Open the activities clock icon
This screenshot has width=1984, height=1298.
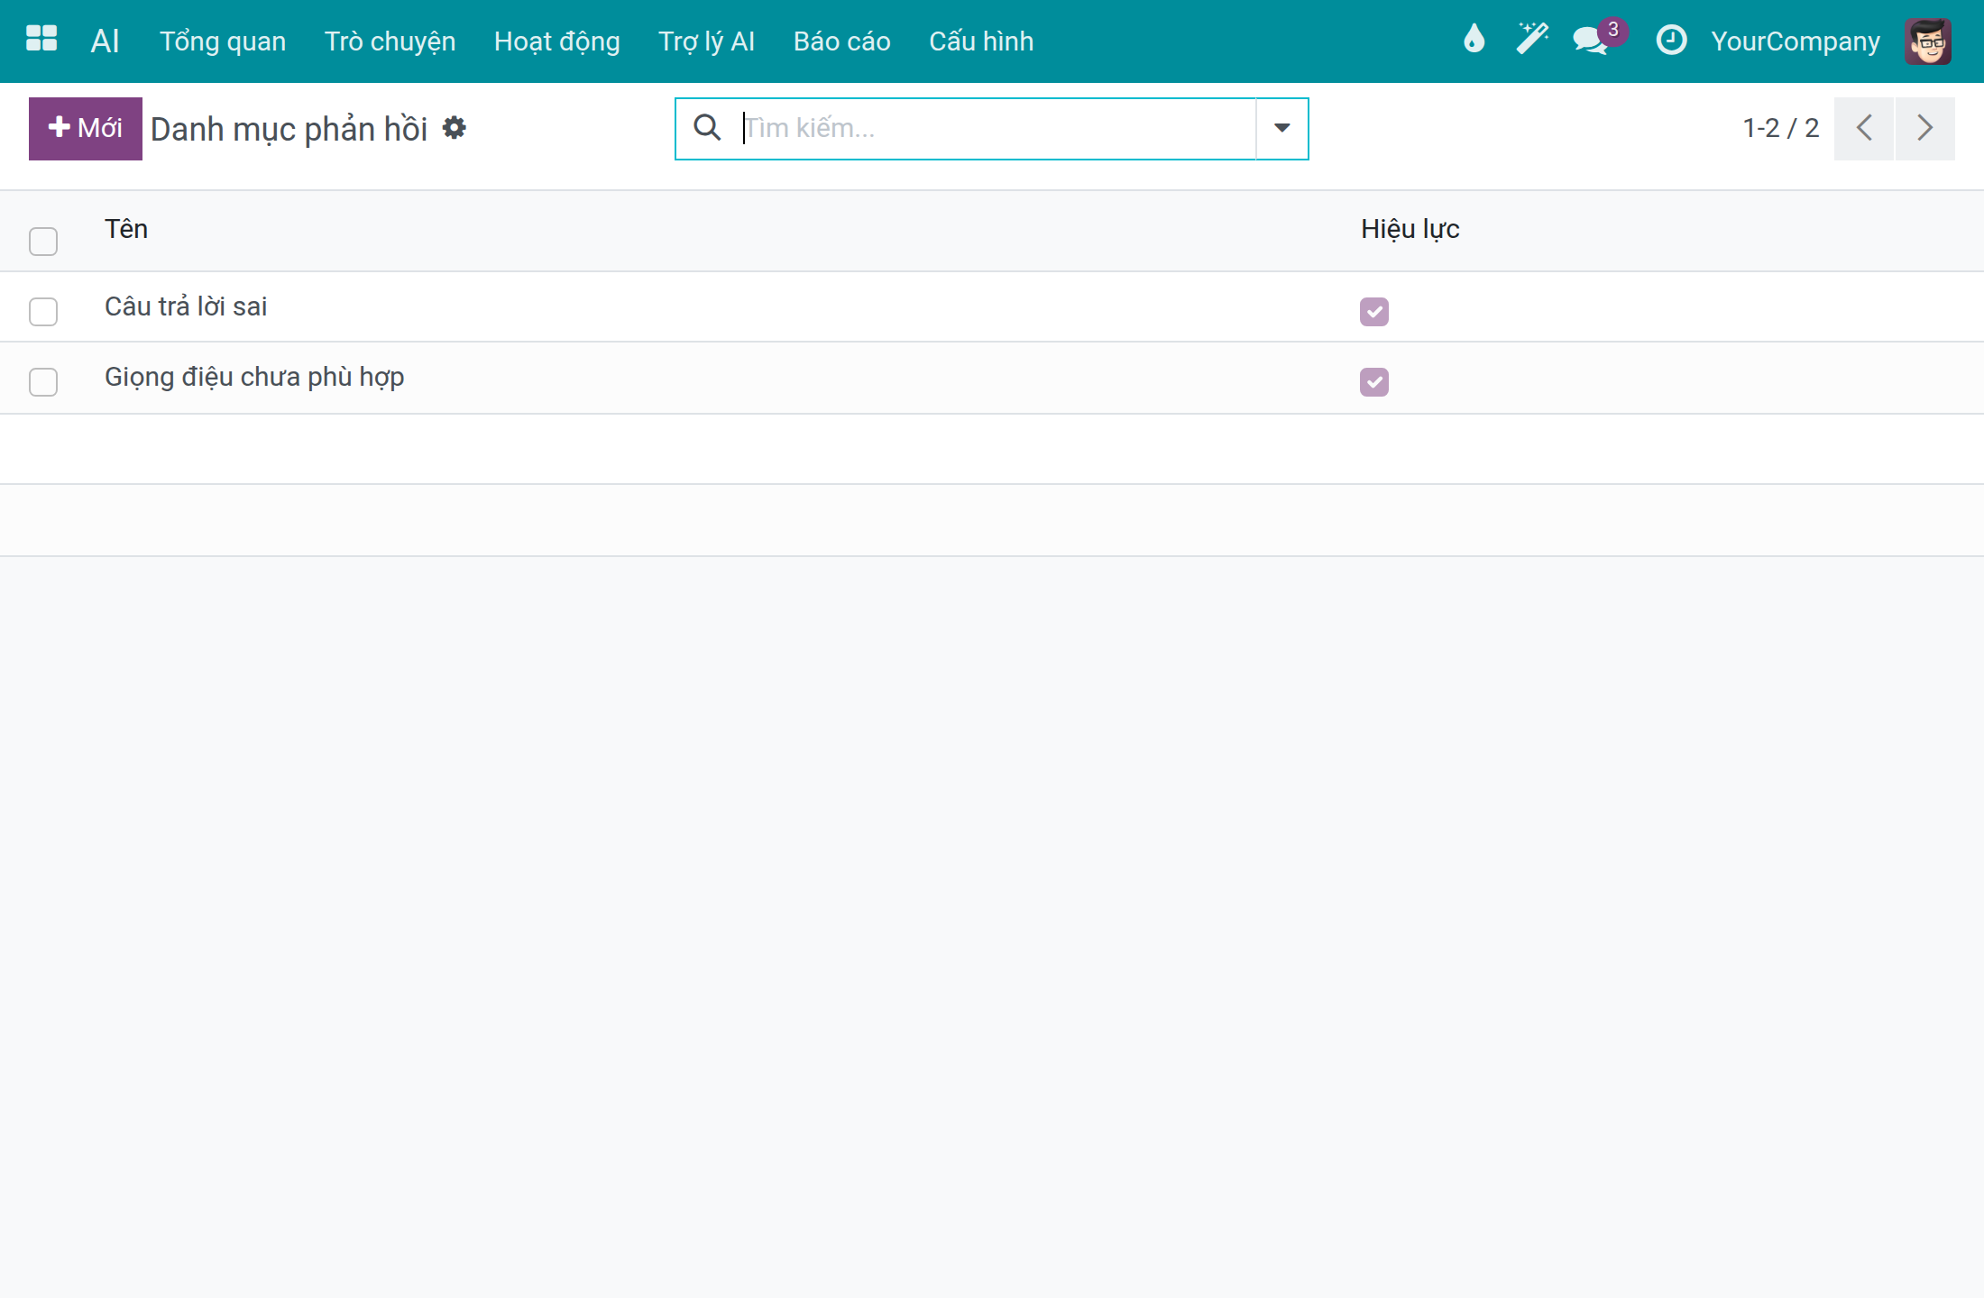1671,40
